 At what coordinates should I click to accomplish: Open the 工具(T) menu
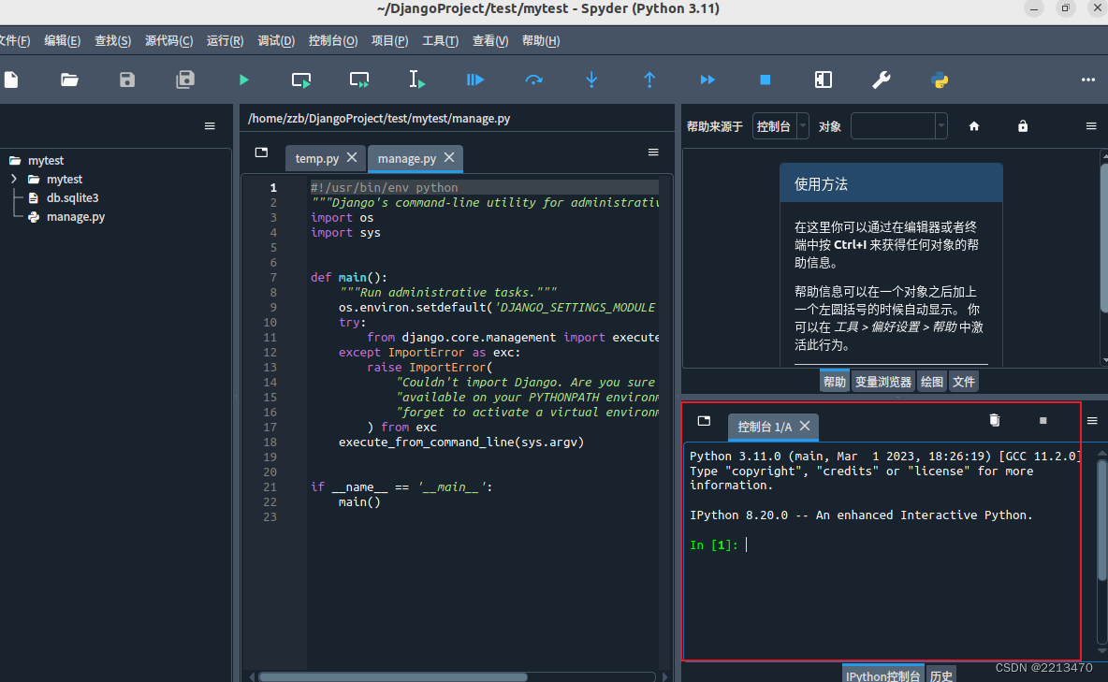point(440,40)
